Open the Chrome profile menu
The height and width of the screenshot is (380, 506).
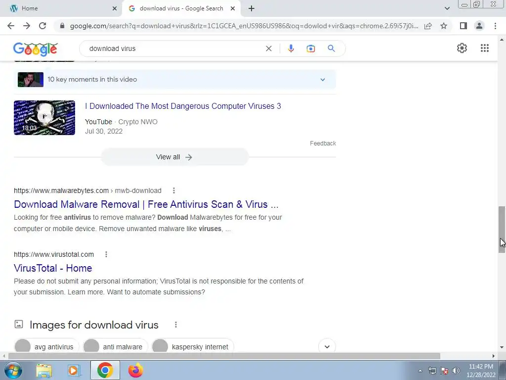[479, 26]
